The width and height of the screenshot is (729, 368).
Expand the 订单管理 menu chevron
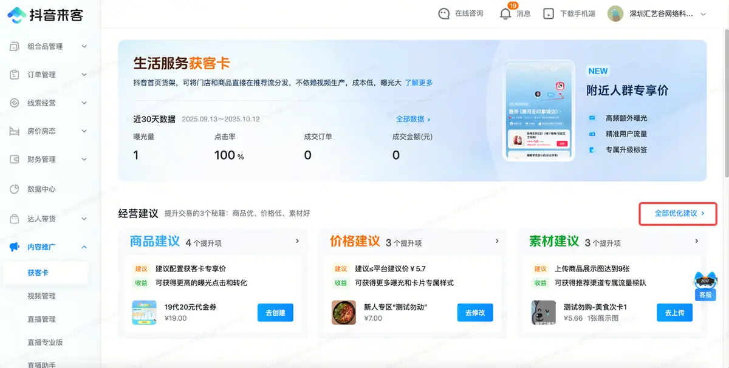[84, 75]
